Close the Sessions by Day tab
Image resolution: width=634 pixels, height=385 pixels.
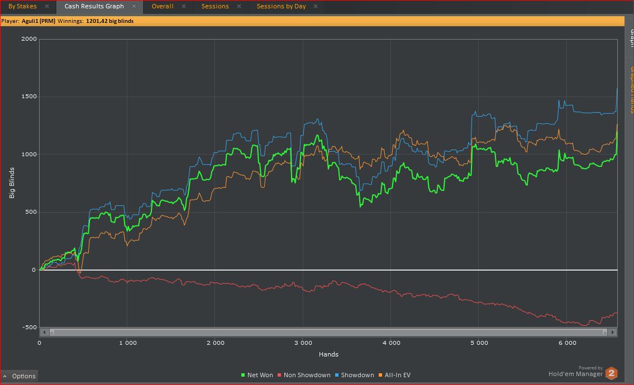(x=316, y=7)
